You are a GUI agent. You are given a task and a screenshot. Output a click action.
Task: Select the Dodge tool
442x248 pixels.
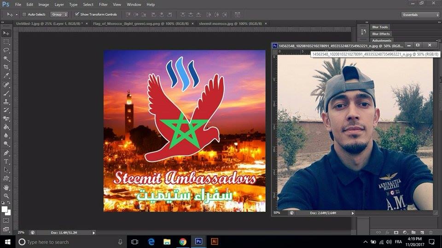pos(6,144)
